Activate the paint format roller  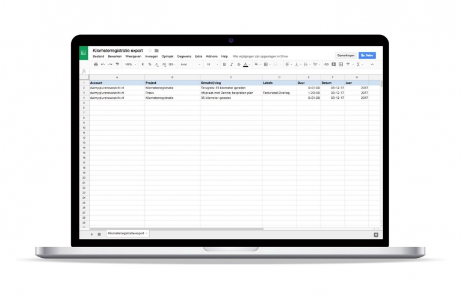117,64
